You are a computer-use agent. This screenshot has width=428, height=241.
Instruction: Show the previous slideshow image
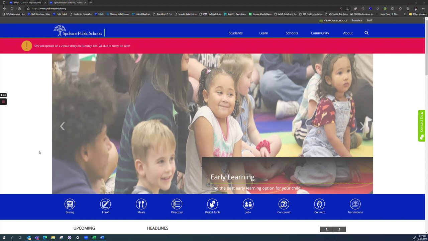[x=62, y=126]
